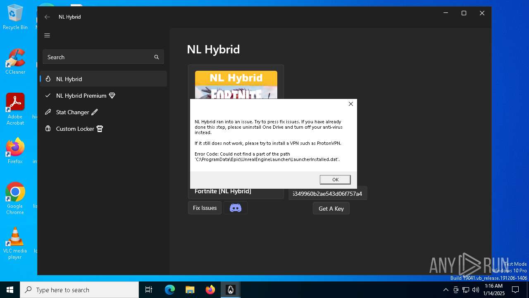Click the flame icon beside NL Hybrid
The width and height of the screenshot is (529, 298).
(48, 79)
